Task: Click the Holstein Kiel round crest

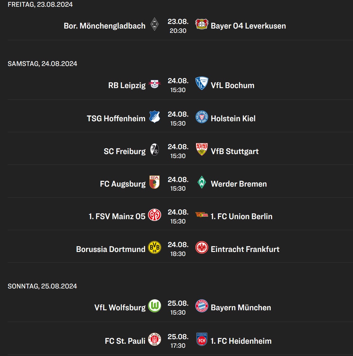Action: [x=201, y=117]
